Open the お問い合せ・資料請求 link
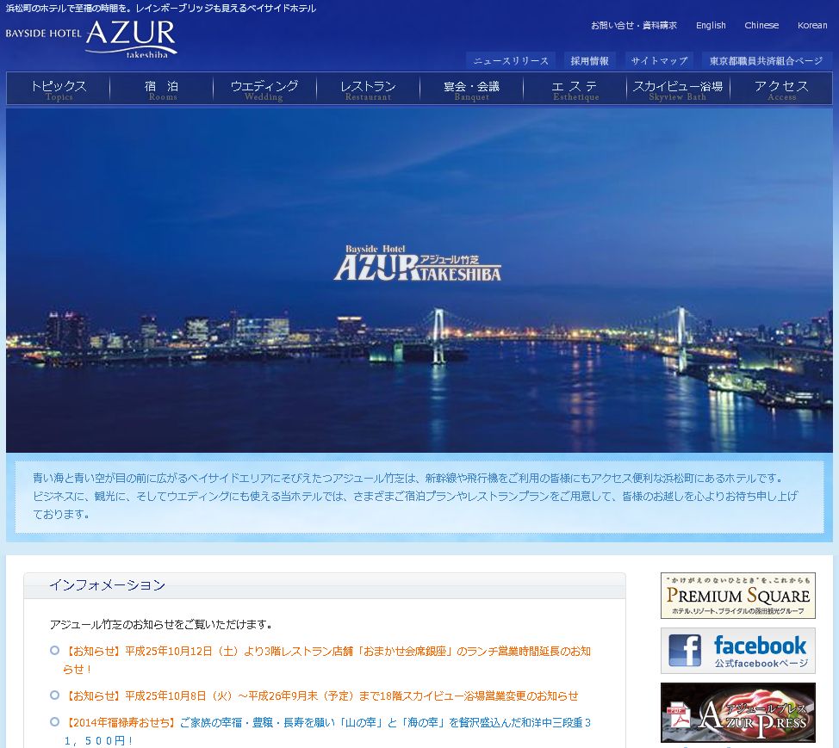Screen dimensions: 839x748 point(633,25)
